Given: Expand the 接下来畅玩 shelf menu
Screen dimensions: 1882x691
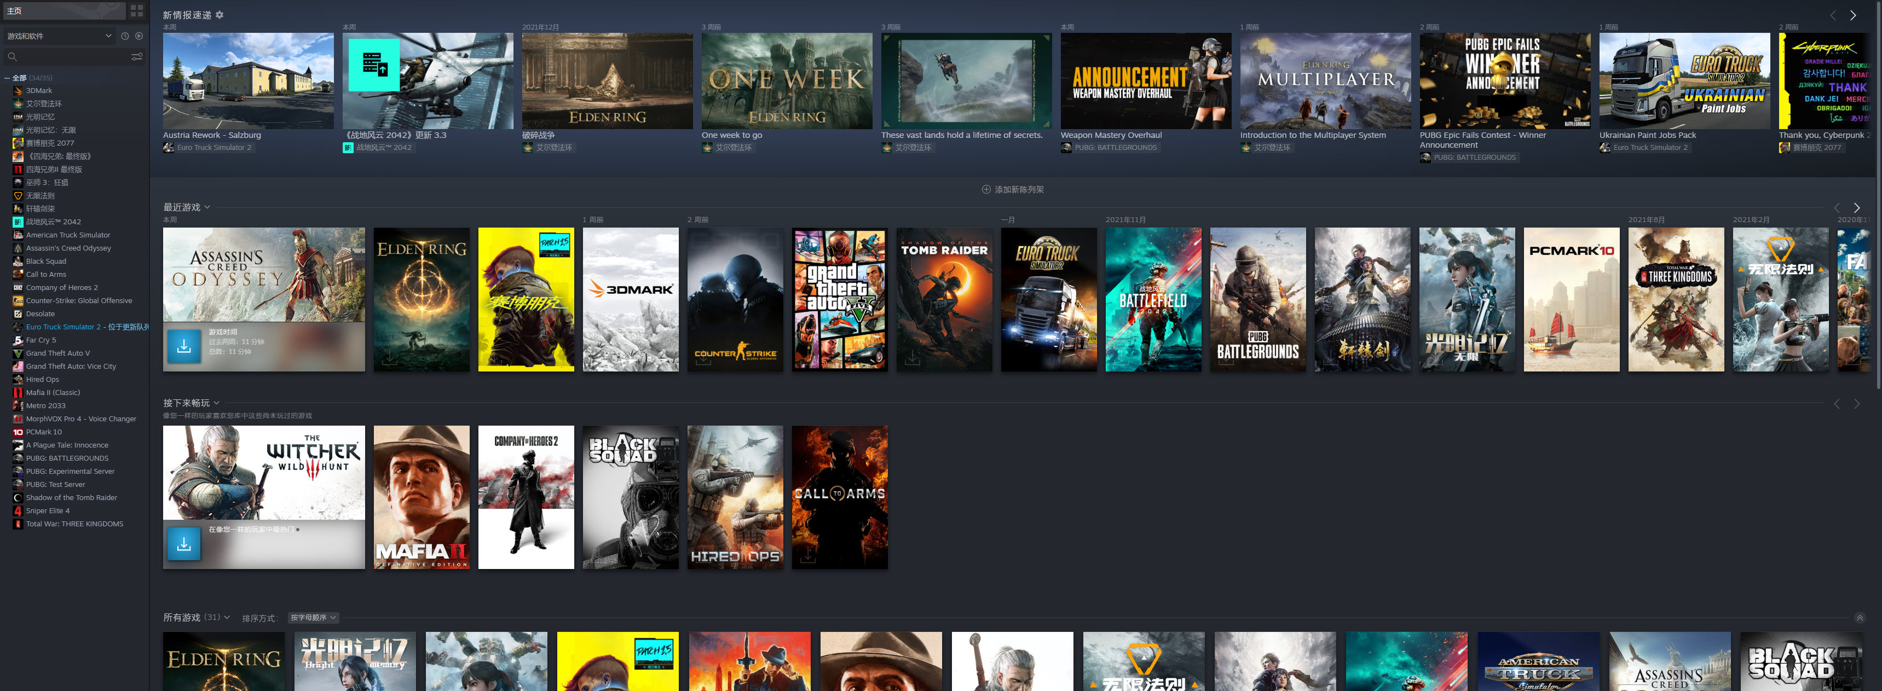Looking at the screenshot, I should pos(216,403).
